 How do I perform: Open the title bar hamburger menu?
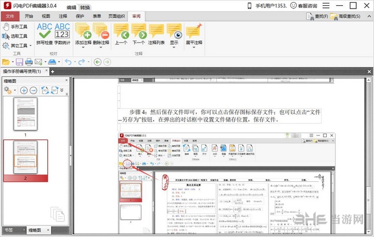326,6
